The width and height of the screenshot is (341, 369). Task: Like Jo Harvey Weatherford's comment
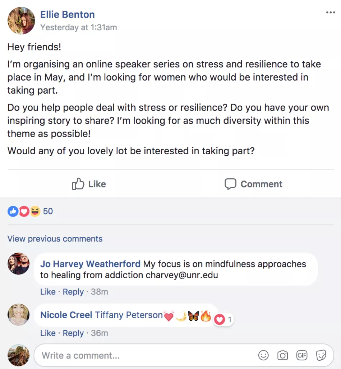point(48,292)
